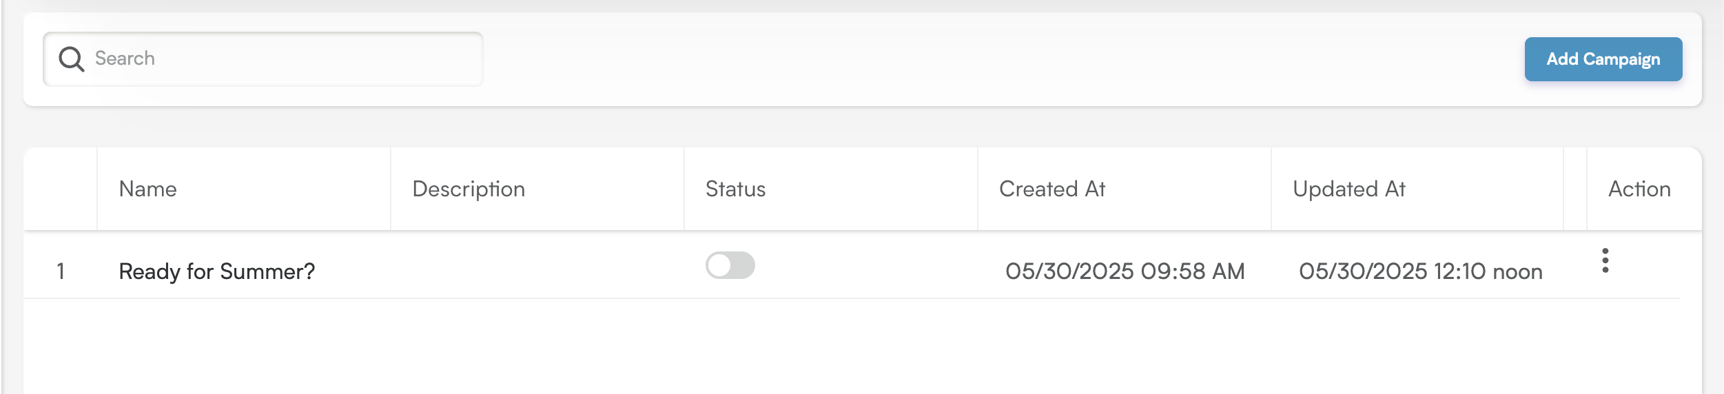Click the 05/30/2025 09:58 AM created date cell
Image resolution: width=1724 pixels, height=394 pixels.
(x=1125, y=271)
